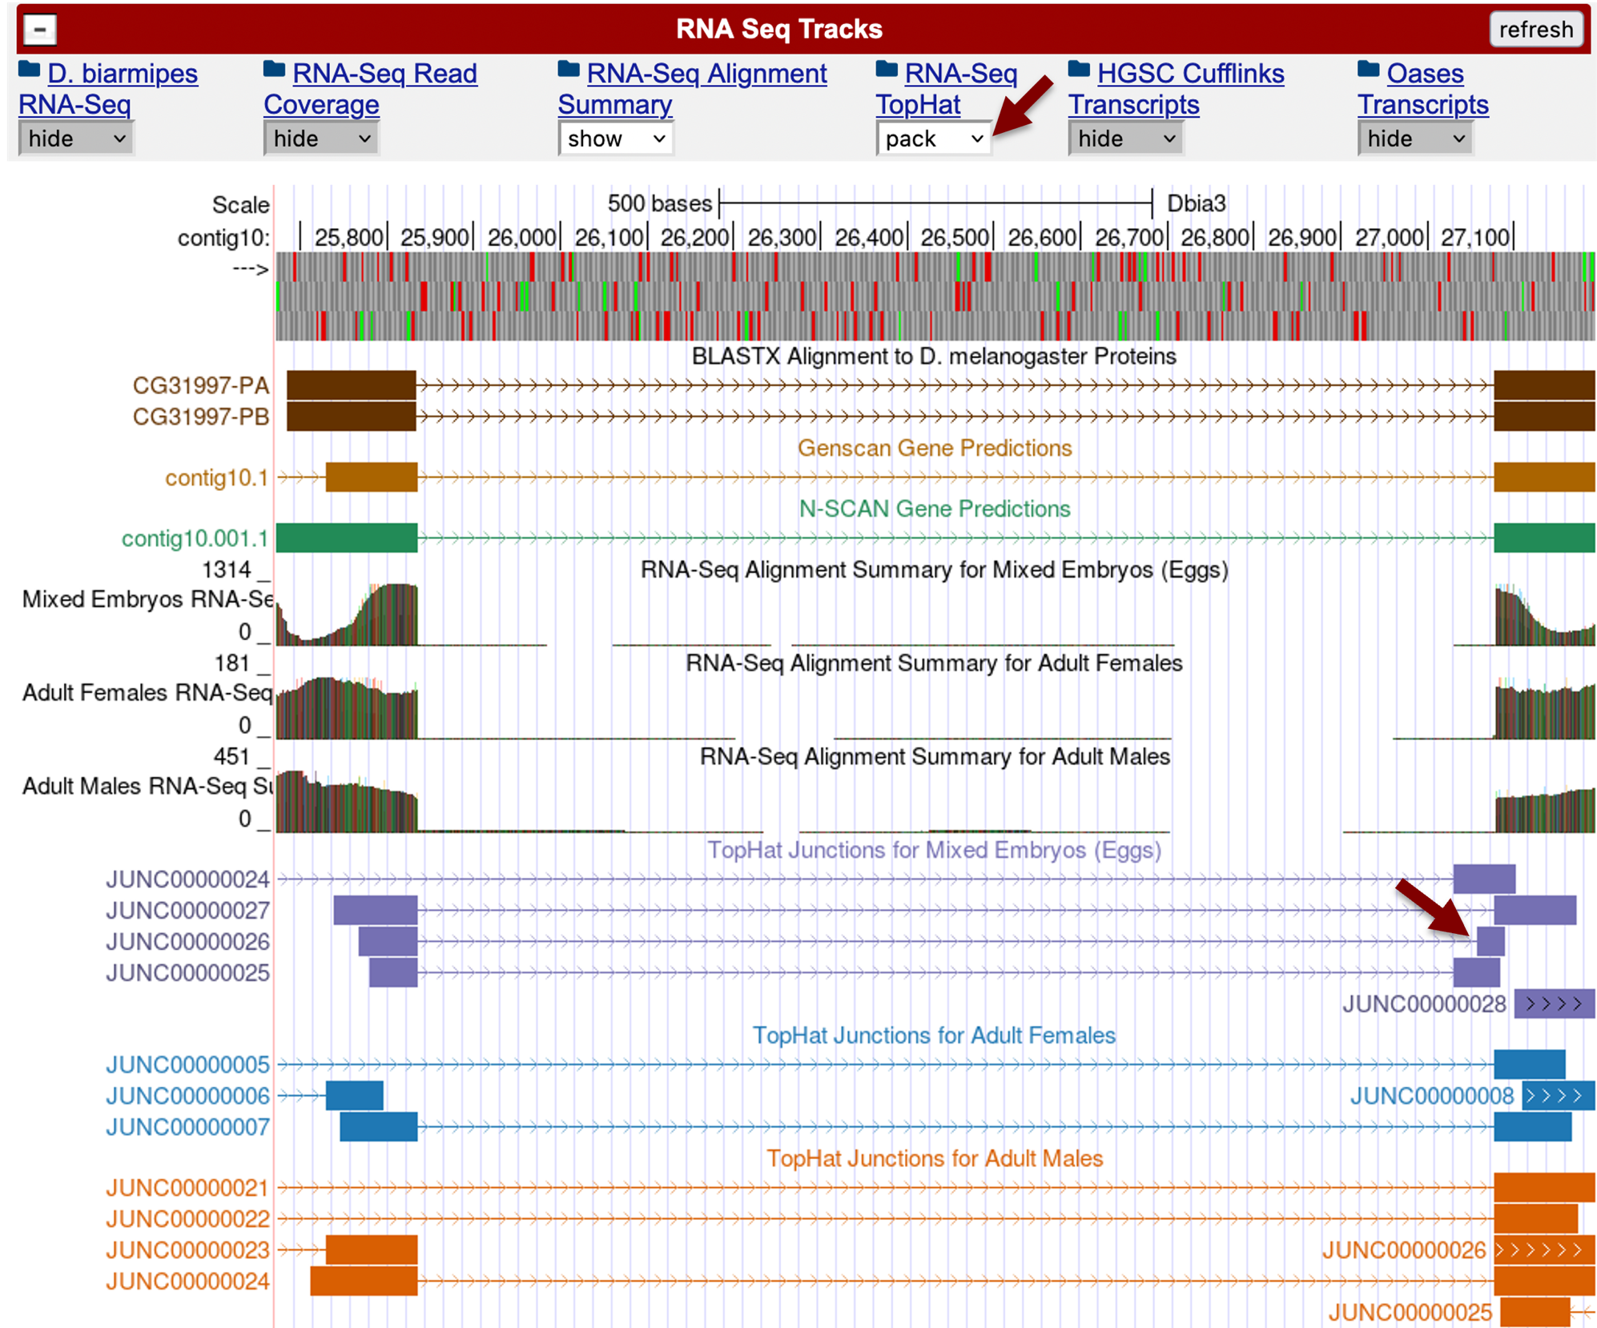The height and width of the screenshot is (1328, 1597).
Task: Open the RNA-Seq TopHat link
Action: tap(947, 89)
